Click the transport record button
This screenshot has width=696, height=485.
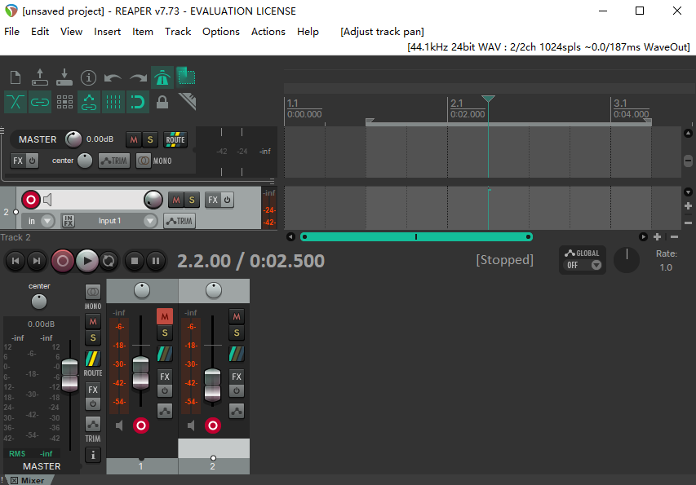point(63,261)
